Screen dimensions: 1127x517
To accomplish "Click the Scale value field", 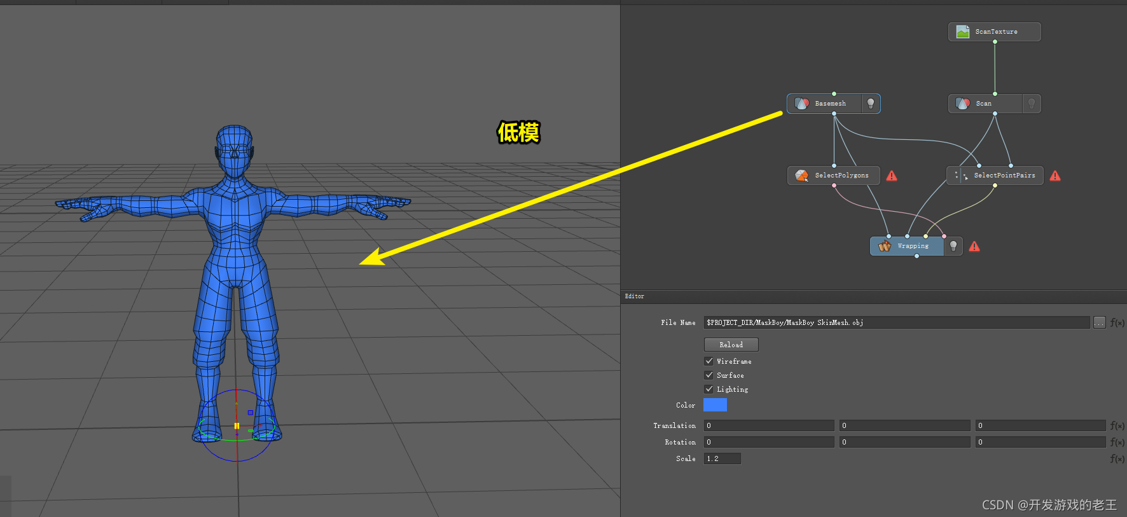I will [723, 458].
